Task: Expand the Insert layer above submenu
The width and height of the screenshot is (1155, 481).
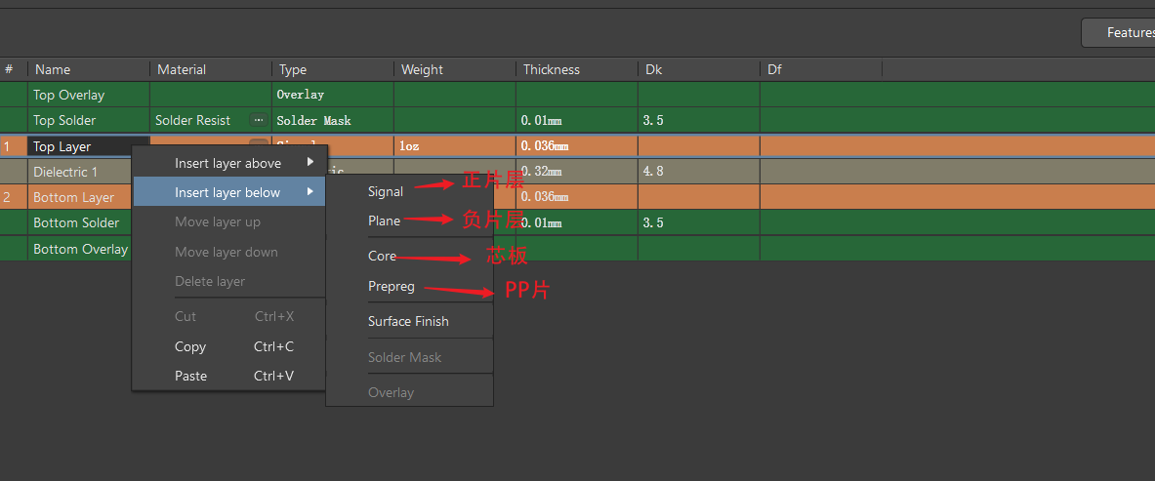Action: [229, 163]
